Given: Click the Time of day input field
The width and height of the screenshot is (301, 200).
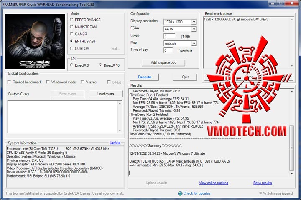Looking at the screenshot, I should tap(168, 51).
